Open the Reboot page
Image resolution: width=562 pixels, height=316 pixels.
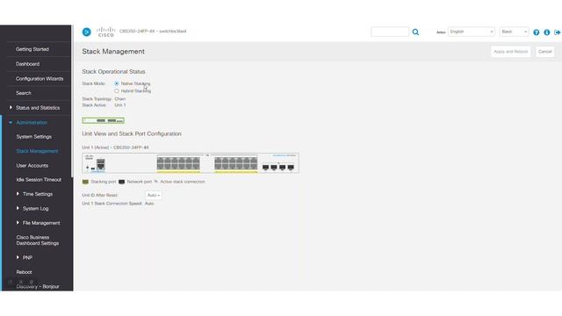[x=24, y=272]
